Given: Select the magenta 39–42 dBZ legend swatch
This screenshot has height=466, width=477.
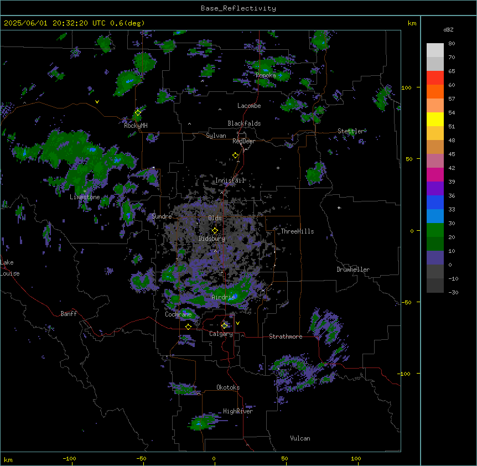Looking at the screenshot, I should (435, 174).
